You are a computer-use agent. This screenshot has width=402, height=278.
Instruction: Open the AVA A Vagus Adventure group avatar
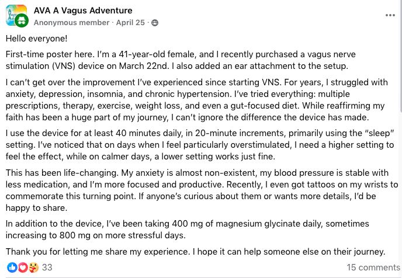coord(16,15)
